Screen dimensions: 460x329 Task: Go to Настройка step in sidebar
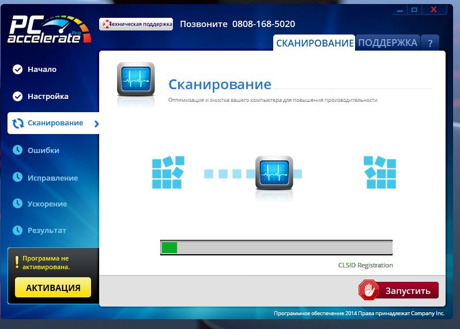coord(48,96)
